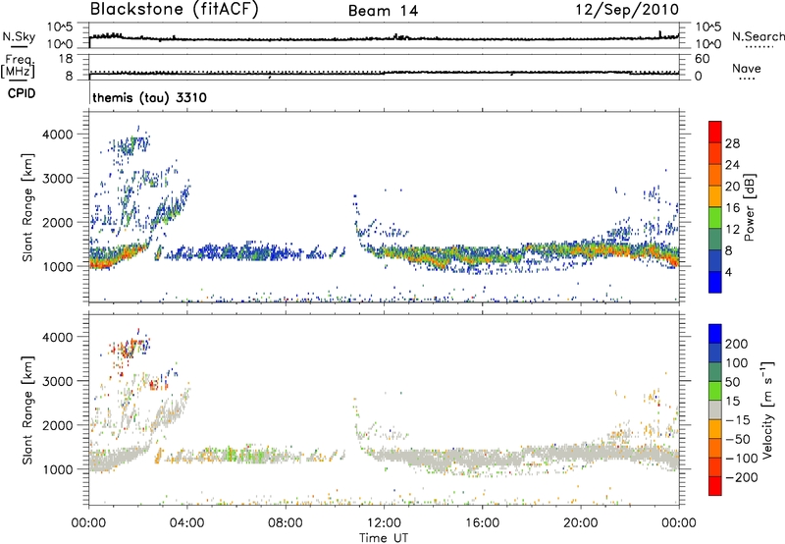The width and height of the screenshot is (785, 544).
Task: Click the grey segment of the velocity colorbar
Action: point(715,409)
